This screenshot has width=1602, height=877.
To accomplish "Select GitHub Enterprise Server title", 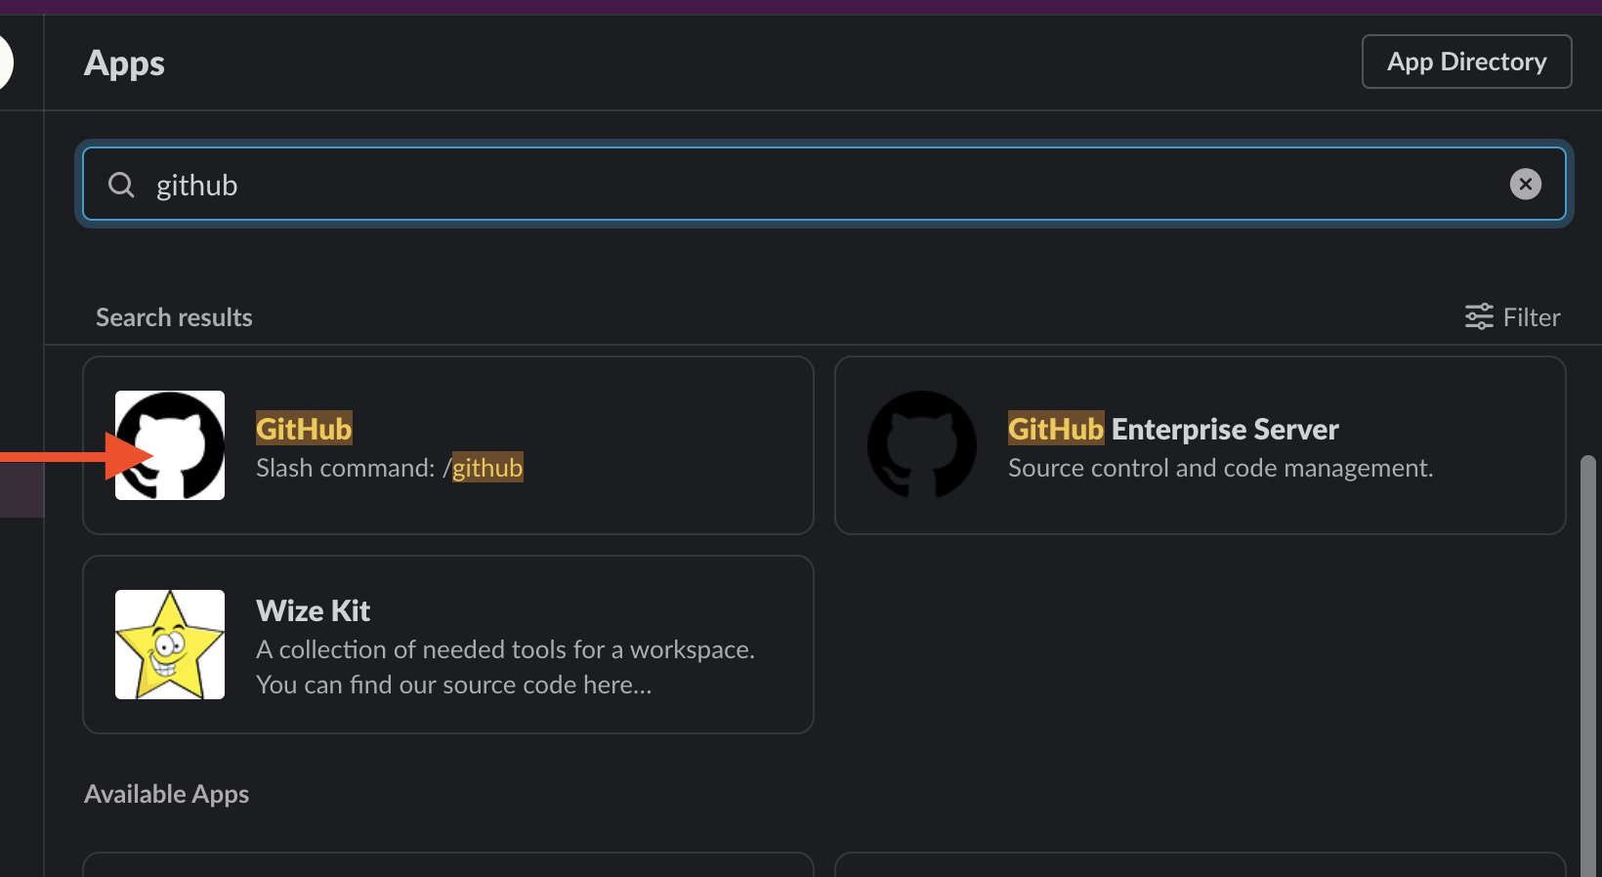I will click(x=1173, y=429).
